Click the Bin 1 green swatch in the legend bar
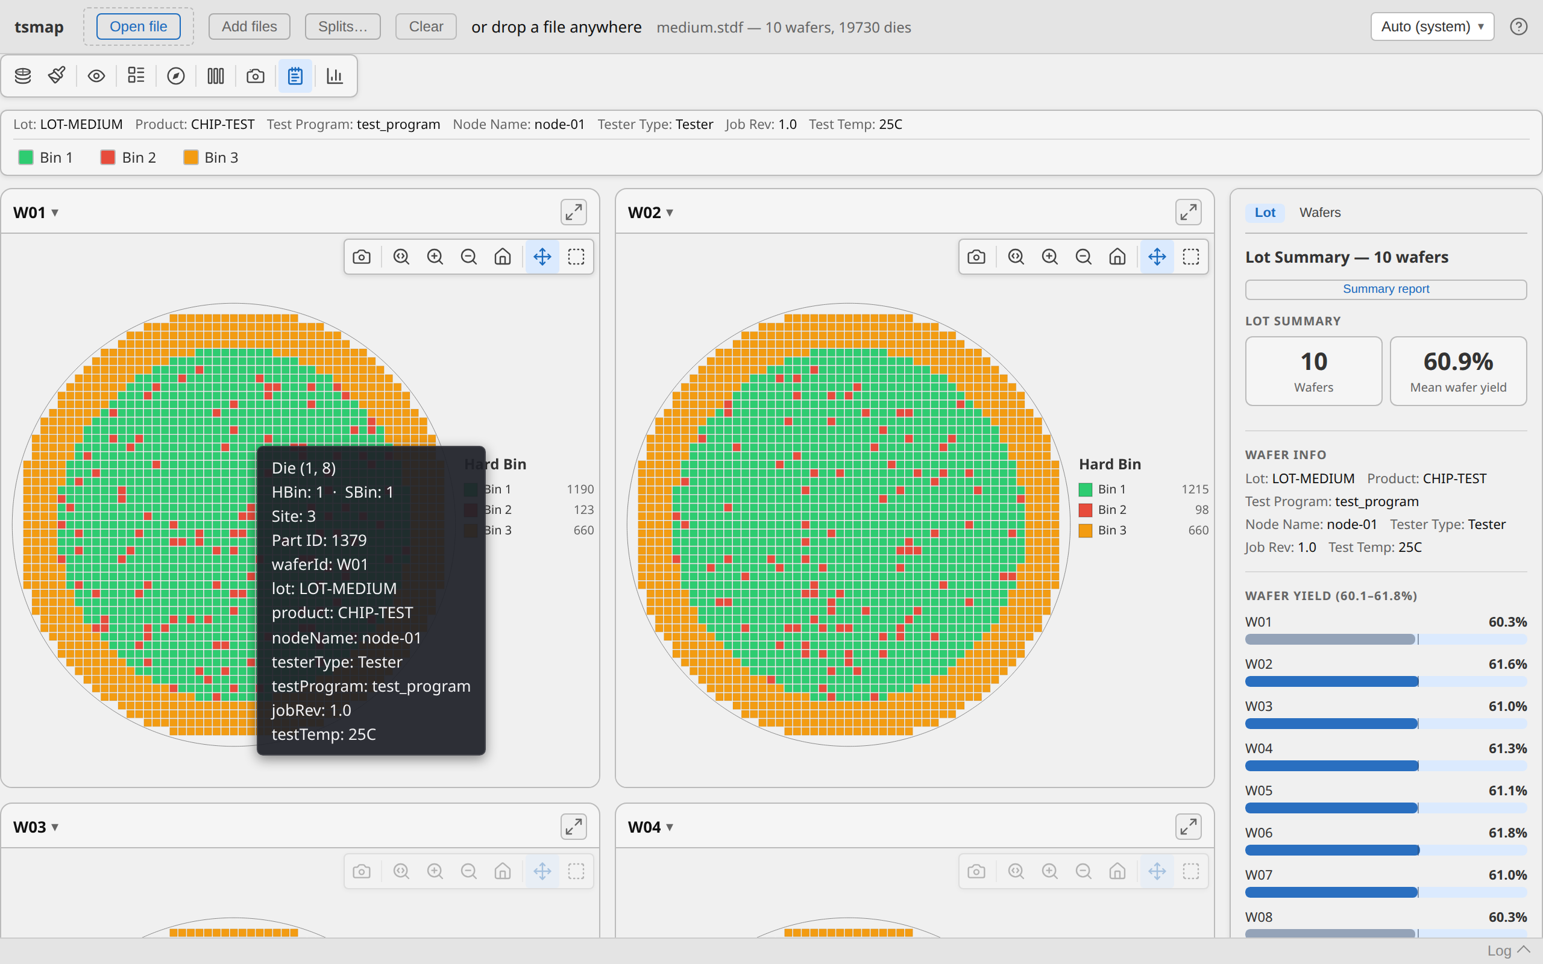Image resolution: width=1543 pixels, height=964 pixels. pyautogui.click(x=25, y=157)
